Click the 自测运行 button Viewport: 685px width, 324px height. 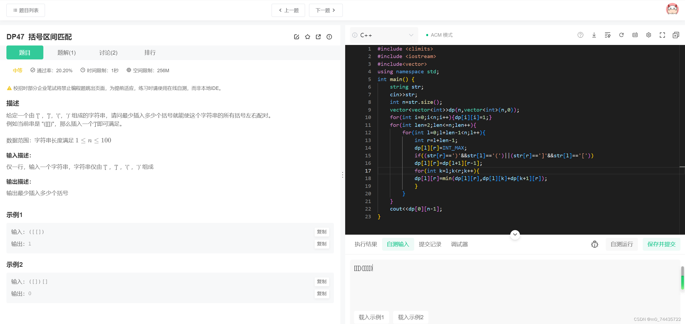[622, 244]
